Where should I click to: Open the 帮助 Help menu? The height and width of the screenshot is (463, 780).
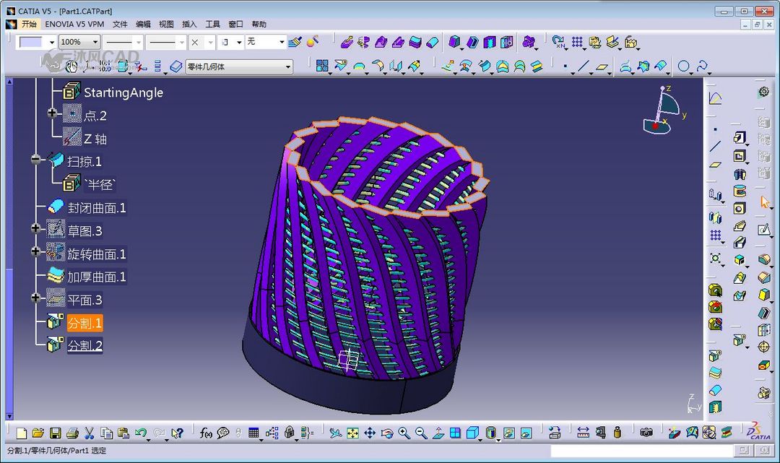[x=259, y=24]
